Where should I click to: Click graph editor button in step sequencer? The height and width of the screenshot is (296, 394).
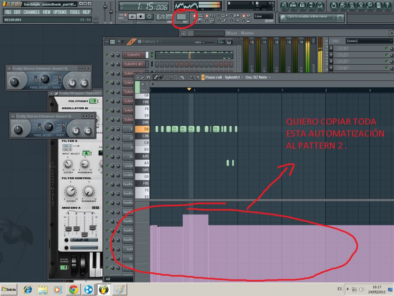point(221,42)
